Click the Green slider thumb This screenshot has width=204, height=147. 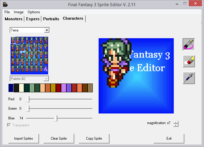(28, 108)
